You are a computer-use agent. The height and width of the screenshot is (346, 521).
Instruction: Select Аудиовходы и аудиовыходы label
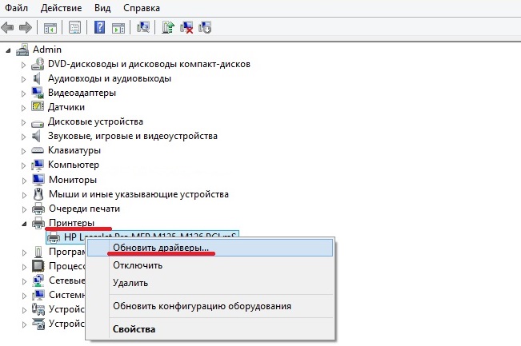tap(110, 78)
